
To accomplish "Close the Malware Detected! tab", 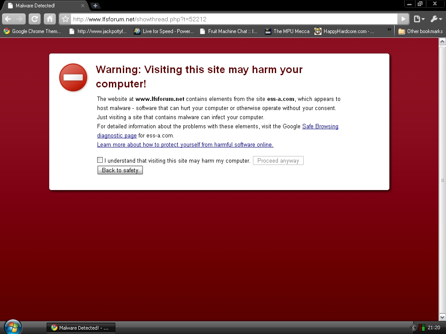I will pyautogui.click(x=82, y=6).
